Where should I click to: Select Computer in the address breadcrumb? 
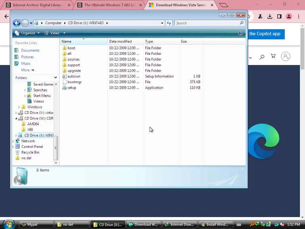[x=53, y=23]
